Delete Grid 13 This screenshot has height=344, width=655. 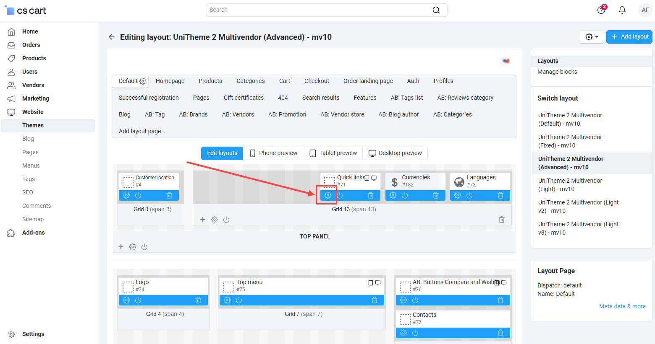point(502,220)
